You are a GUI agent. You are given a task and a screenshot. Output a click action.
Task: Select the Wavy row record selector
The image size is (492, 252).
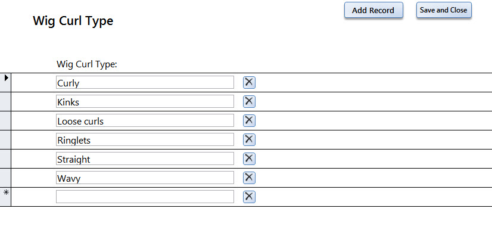[5, 178]
